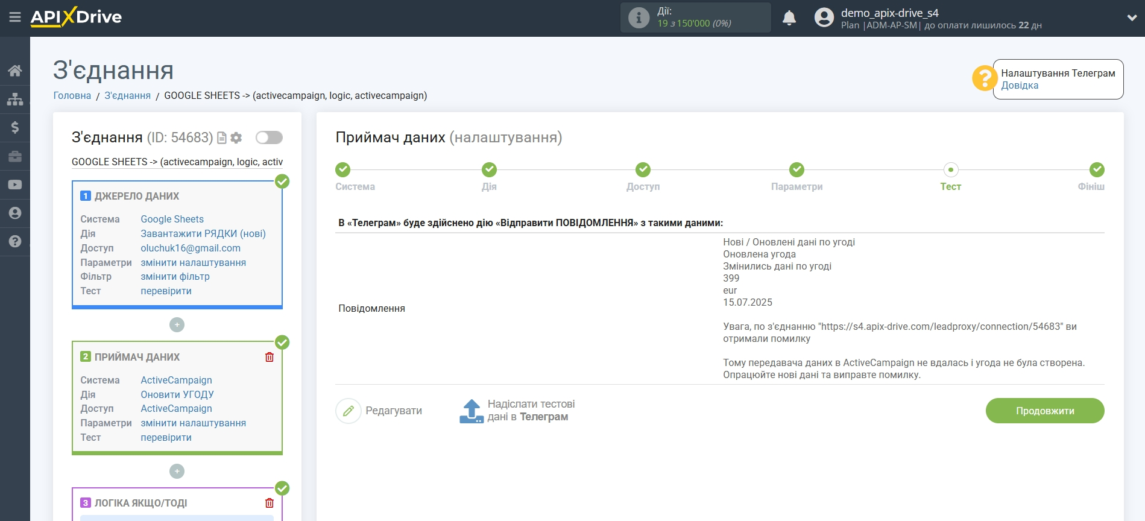
Task: Toggle the connection on/off switch
Action: pos(269,137)
